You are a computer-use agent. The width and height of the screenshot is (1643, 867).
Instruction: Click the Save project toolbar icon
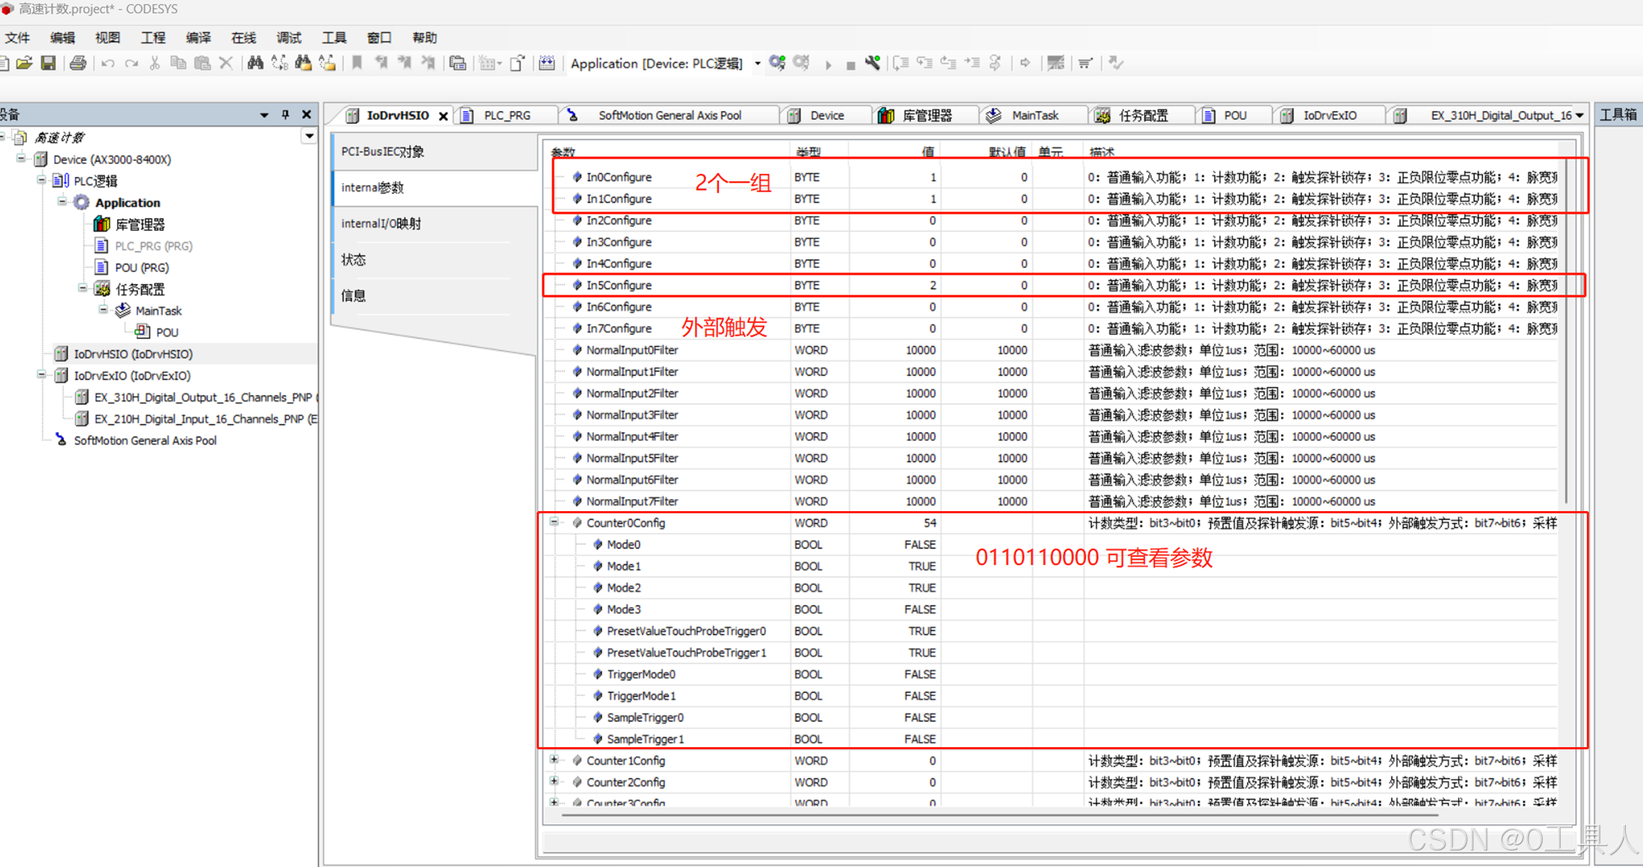pyautogui.click(x=49, y=63)
